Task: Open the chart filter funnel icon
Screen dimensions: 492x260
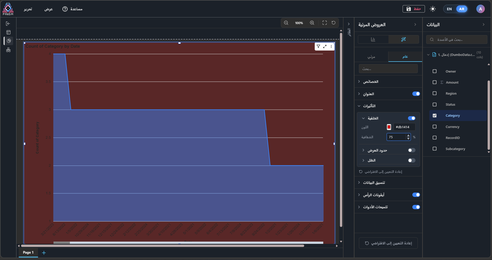Action: point(318,46)
